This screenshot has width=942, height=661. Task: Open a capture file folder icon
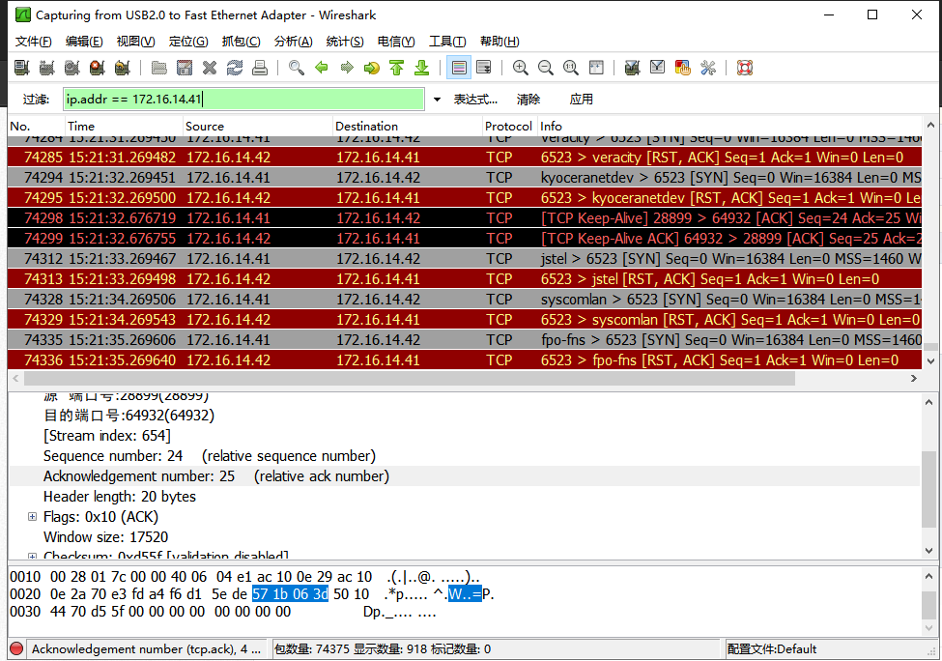pyautogui.click(x=159, y=68)
